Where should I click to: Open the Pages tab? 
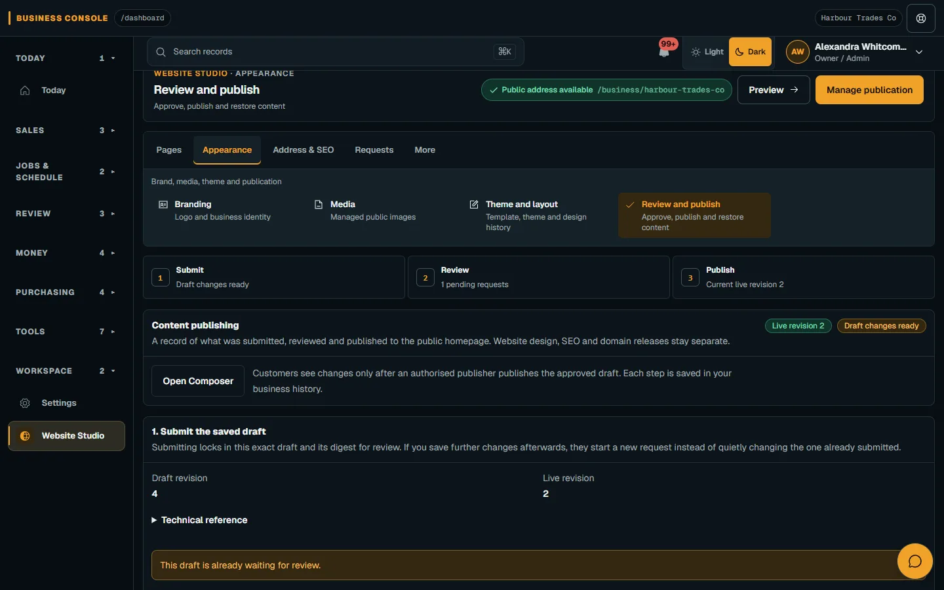point(169,150)
